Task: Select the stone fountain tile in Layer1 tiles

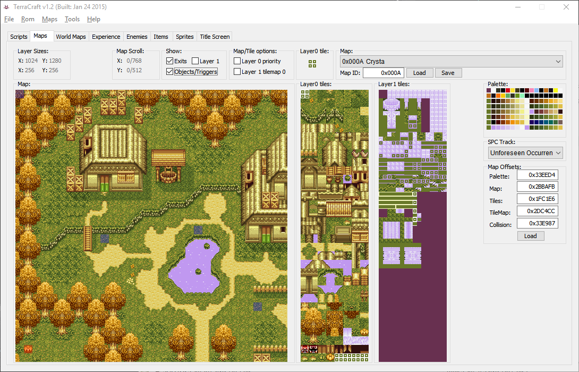Action: tap(391, 104)
